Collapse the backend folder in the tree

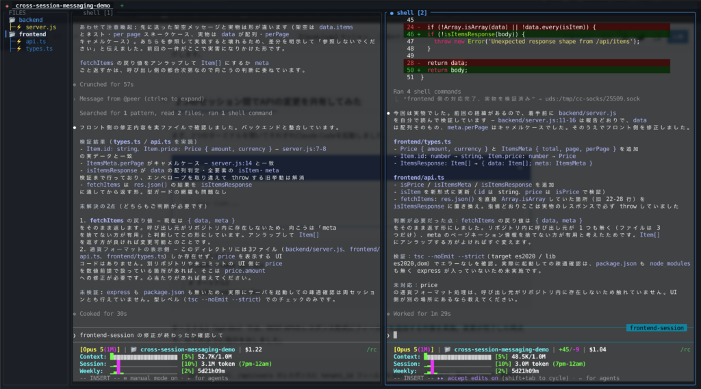point(30,20)
